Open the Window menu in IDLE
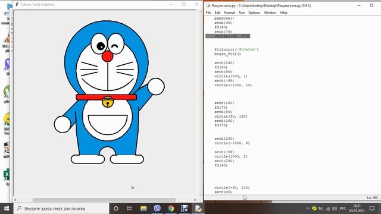Screen dimensions: 381x214 [x=270, y=12]
